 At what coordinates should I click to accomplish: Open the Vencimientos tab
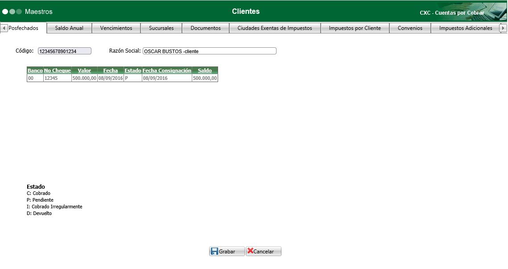point(116,28)
